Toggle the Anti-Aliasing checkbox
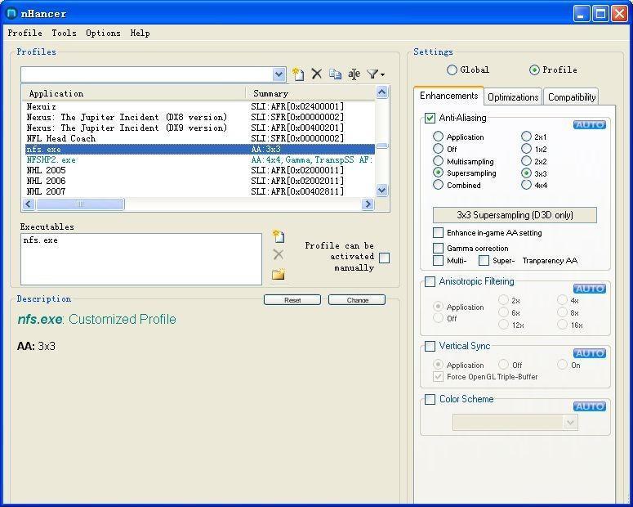Screen dimensions: 633x507 coord(430,118)
